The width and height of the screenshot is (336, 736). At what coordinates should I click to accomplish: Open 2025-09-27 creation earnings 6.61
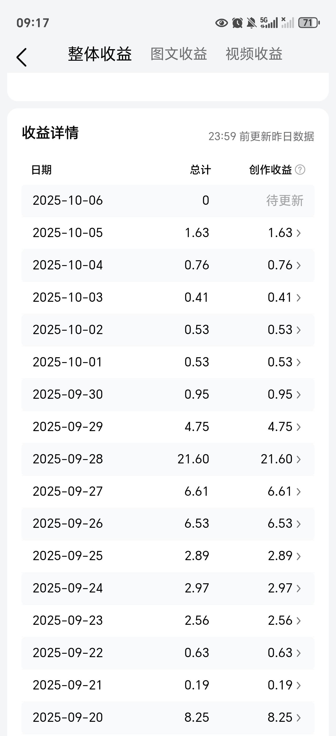click(x=280, y=492)
